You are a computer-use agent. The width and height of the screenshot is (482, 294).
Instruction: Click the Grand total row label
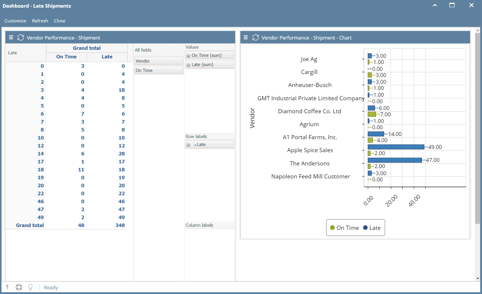(30, 225)
